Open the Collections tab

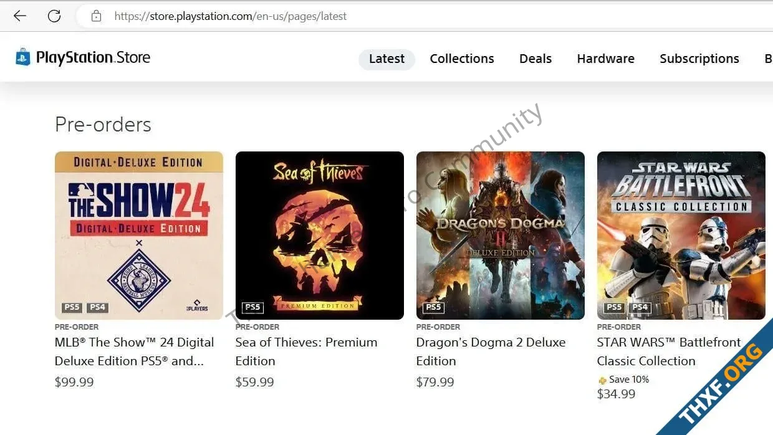click(x=462, y=59)
